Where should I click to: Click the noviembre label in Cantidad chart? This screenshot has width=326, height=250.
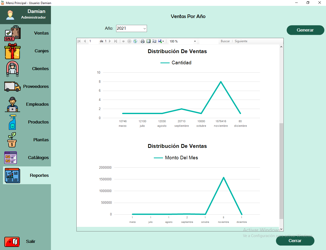click(x=221, y=126)
